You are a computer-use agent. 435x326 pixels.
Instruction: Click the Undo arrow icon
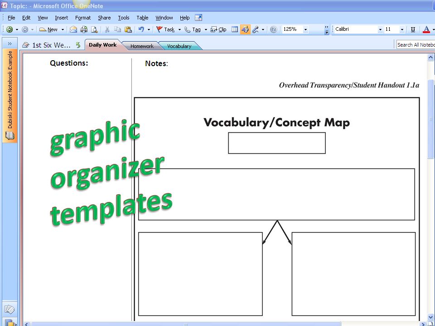pyautogui.click(x=141, y=29)
